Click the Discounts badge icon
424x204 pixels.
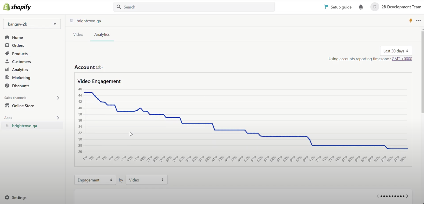coord(7,86)
